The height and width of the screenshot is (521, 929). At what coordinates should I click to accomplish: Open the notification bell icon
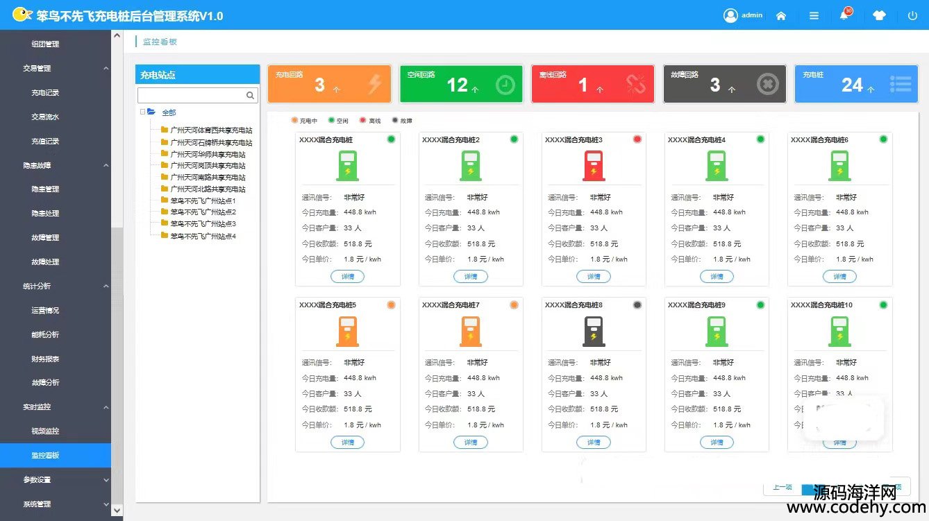point(844,16)
